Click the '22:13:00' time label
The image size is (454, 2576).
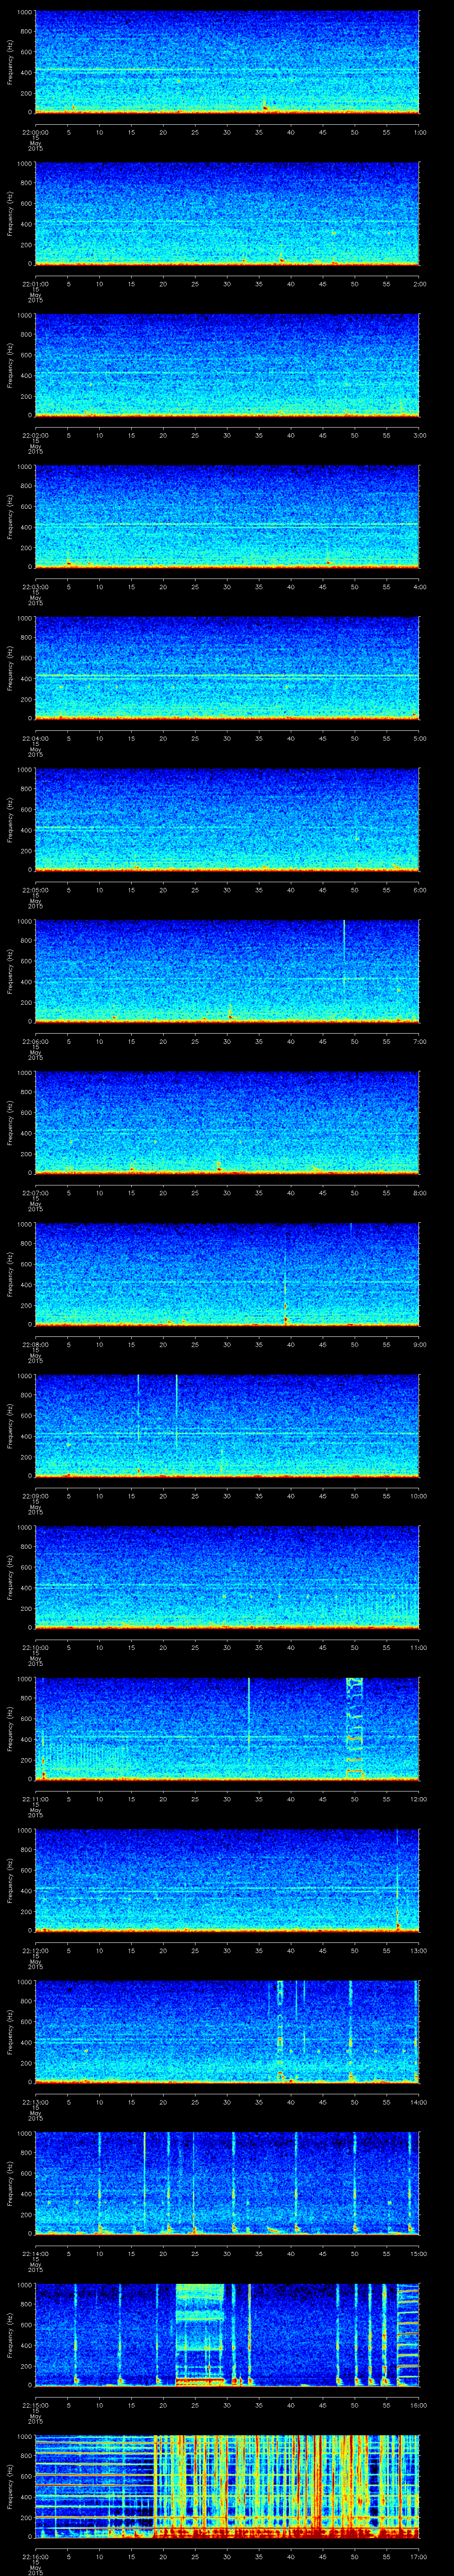(35, 2101)
